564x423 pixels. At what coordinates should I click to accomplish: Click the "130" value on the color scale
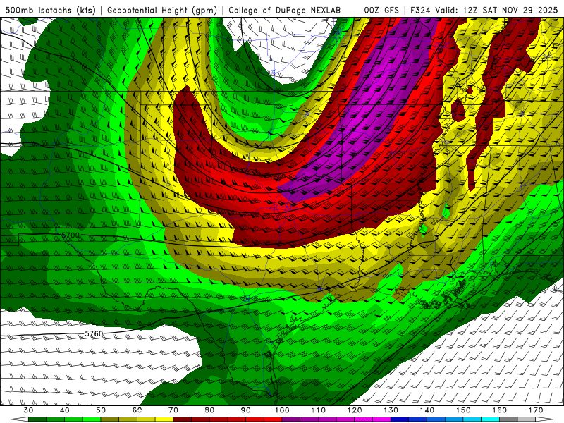[x=391, y=410]
